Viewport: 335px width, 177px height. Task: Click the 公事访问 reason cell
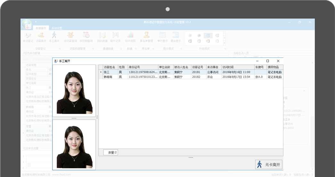[214, 72]
